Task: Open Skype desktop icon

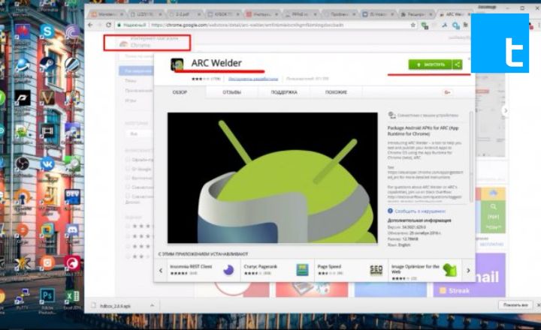Action: [x=47, y=31]
